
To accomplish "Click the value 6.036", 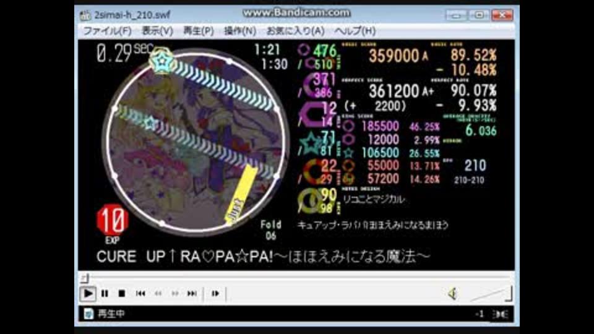I will pyautogui.click(x=481, y=131).
